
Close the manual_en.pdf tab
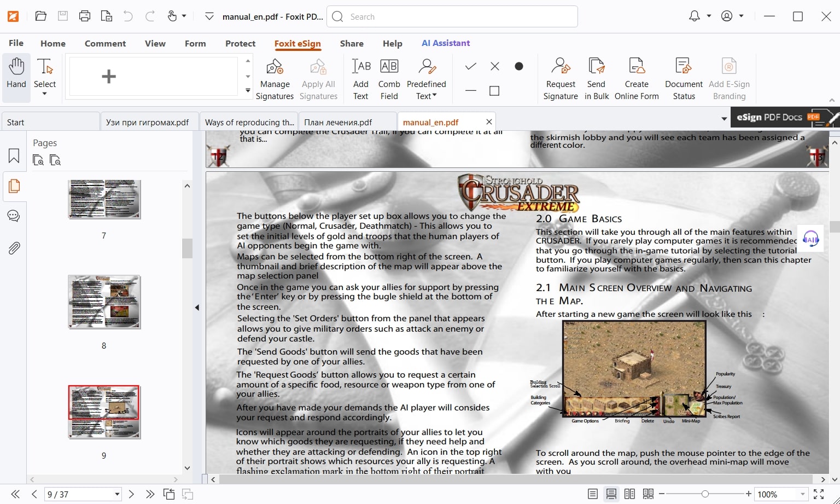tap(489, 121)
